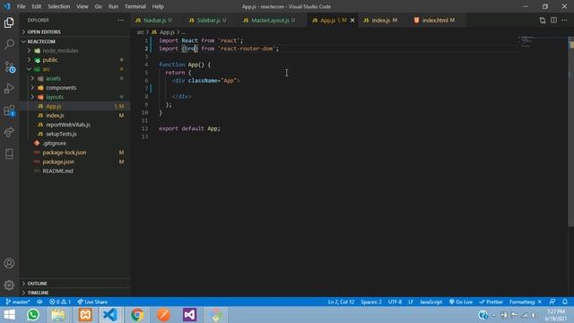The height and width of the screenshot is (323, 574).
Task: Open the Help menu
Action: coord(158,6)
